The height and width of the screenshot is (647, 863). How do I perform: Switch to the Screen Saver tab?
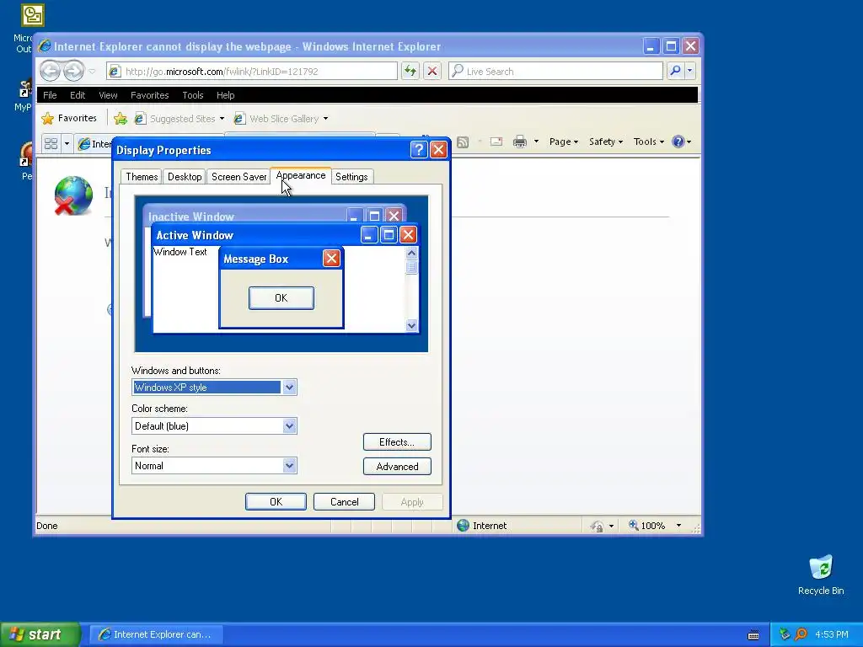(239, 177)
